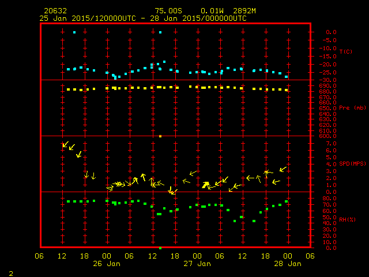The height and width of the screenshot is (277, 369).
Task: Click the 30.0 humidity tick label
Action: pos(329,230)
